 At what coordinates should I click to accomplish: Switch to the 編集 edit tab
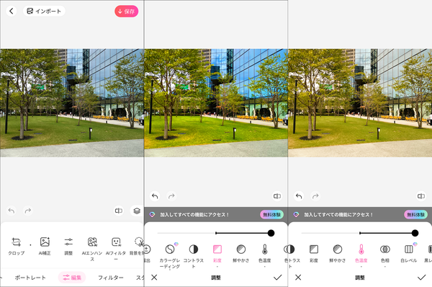(x=72, y=278)
